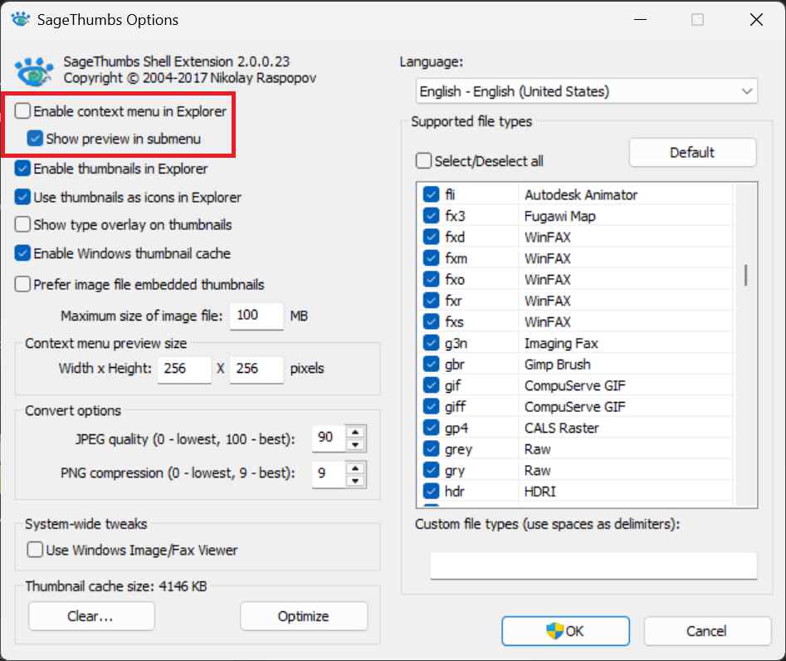The image size is (786, 661).
Task: Close the SageThumbs Options window
Action: (x=756, y=20)
